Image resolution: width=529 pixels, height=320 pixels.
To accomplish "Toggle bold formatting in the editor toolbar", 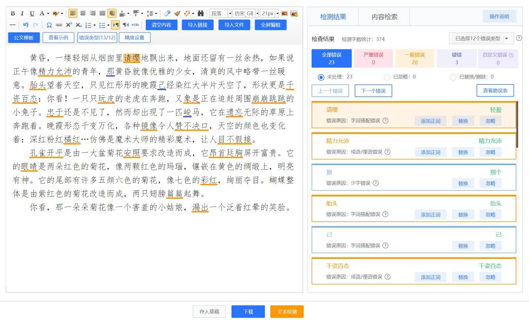I will pyautogui.click(x=13, y=13).
